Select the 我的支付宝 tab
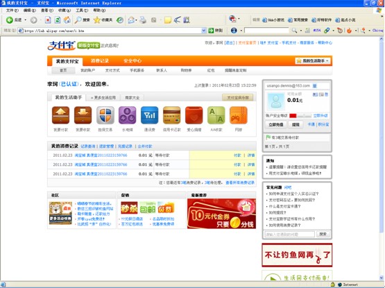The image size is (385, 288). click(x=67, y=61)
